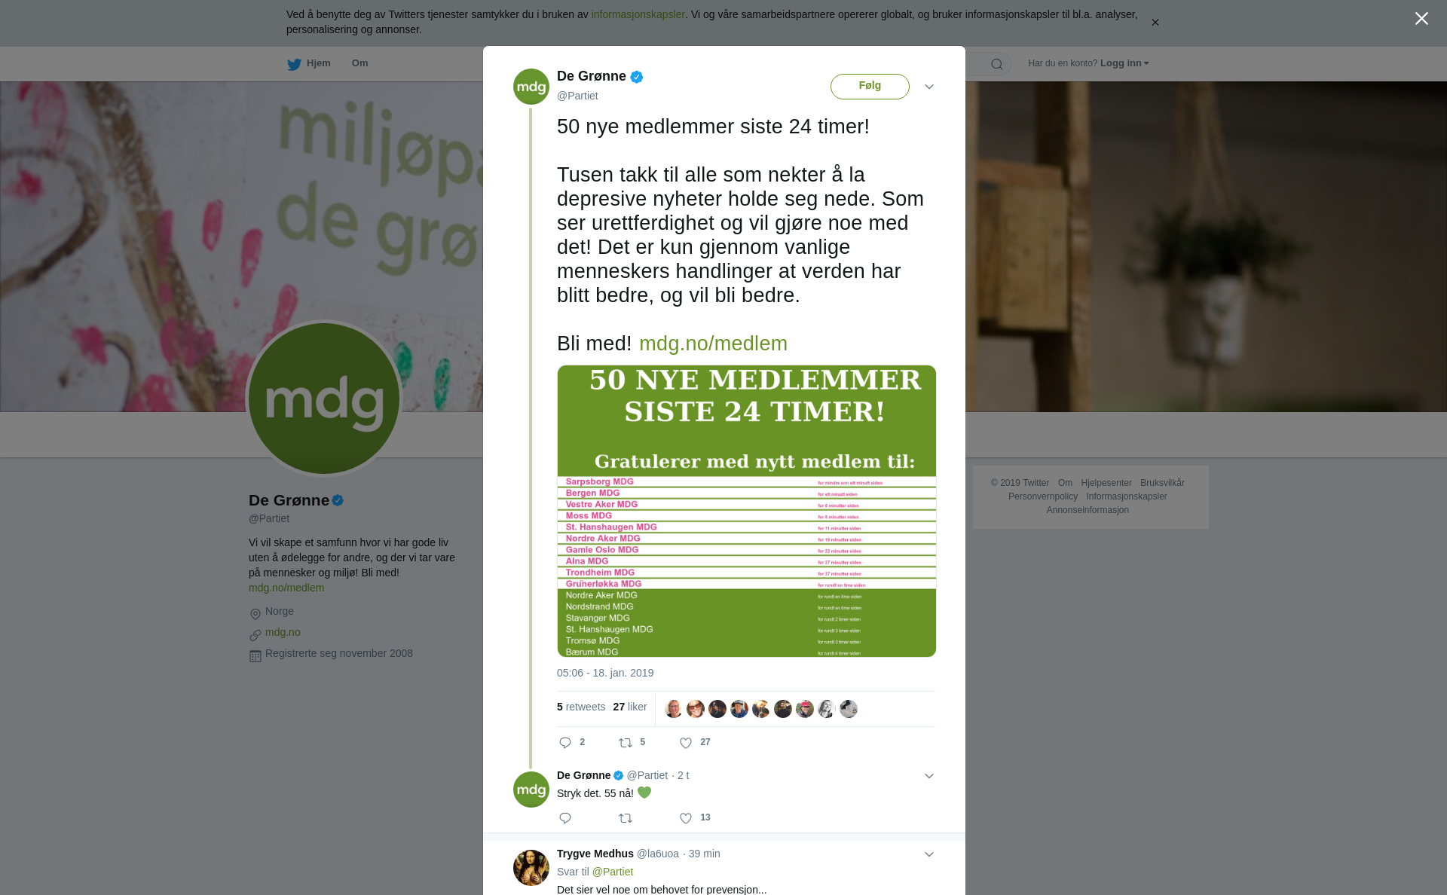Reply to the 'Stryk det. 55 nå!' tweet
The width and height of the screenshot is (1447, 895).
(x=565, y=818)
